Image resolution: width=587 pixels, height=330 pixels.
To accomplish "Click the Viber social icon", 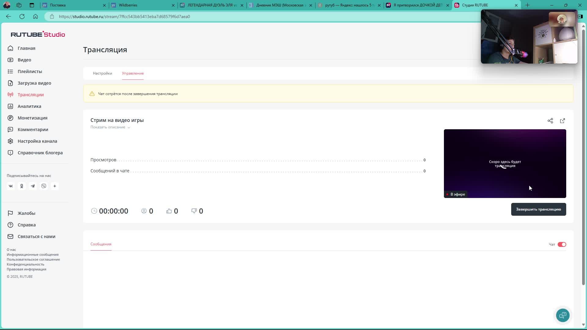I will pos(44,186).
